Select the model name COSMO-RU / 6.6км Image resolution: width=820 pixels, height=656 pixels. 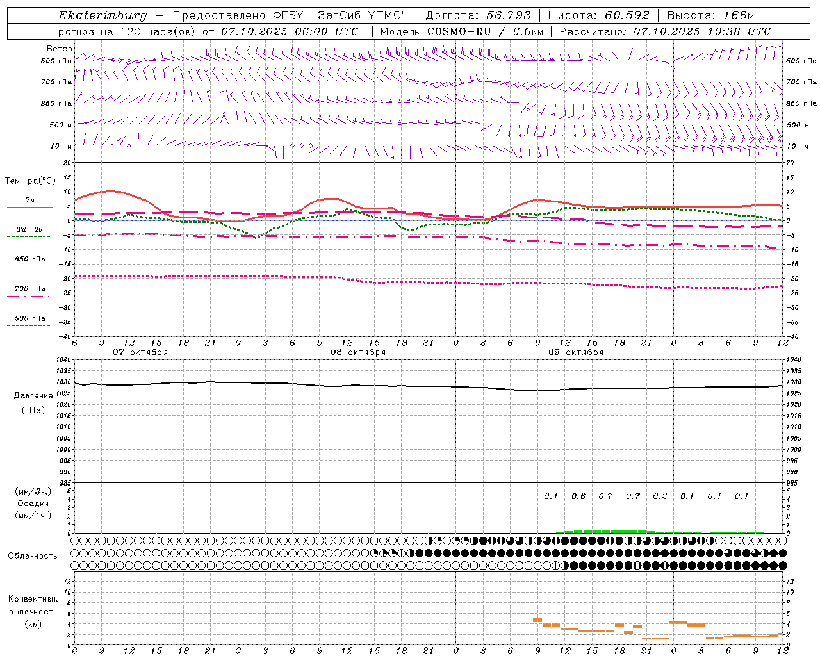click(485, 31)
